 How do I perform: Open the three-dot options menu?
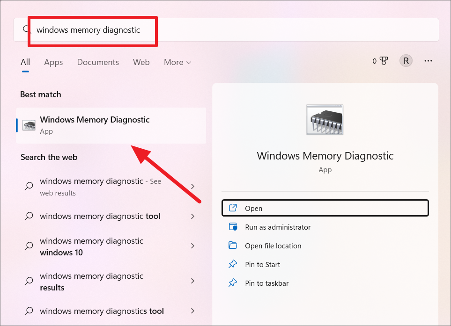[428, 61]
